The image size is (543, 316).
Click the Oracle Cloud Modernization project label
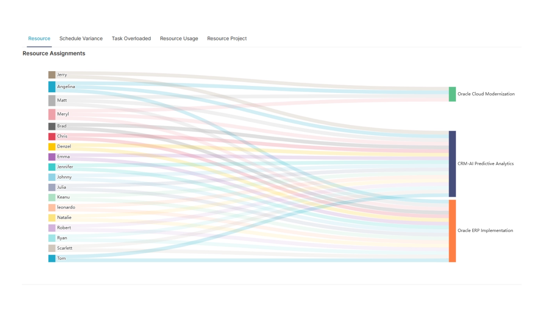(486, 94)
